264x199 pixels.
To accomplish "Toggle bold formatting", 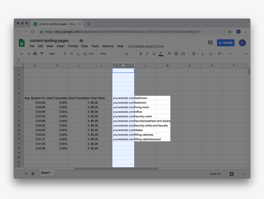I will 141,54.
